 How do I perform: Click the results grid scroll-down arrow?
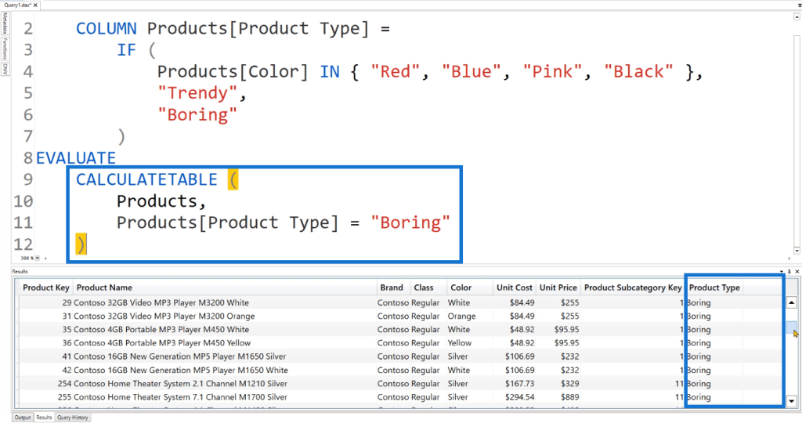pyautogui.click(x=791, y=401)
